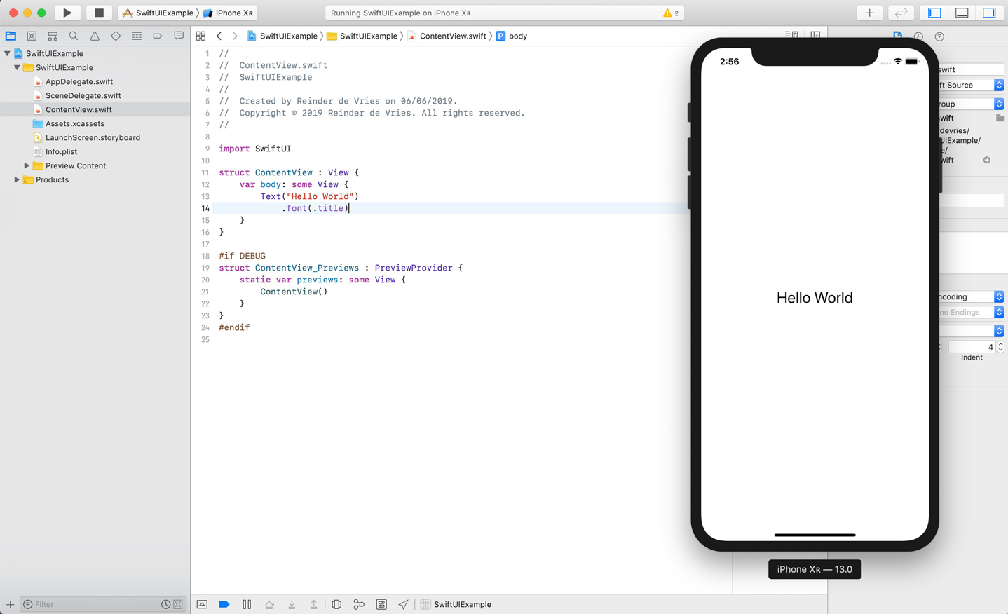Toggle recent files filter clock icon

[165, 604]
